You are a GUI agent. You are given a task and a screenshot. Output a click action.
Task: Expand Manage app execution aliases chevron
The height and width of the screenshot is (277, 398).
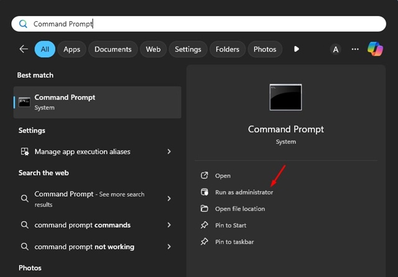click(x=169, y=151)
